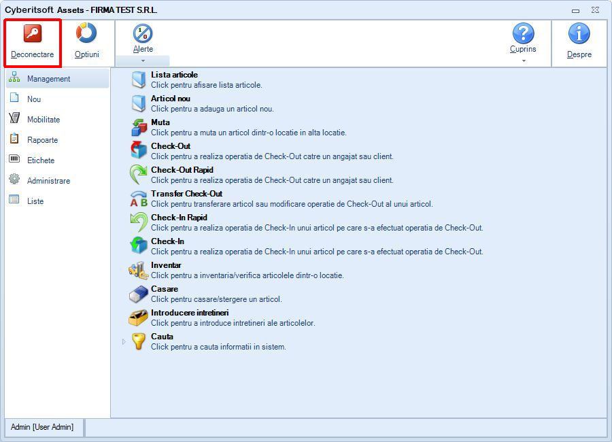Switch to the Administrare section
This screenshot has width=612, height=442.
point(58,180)
